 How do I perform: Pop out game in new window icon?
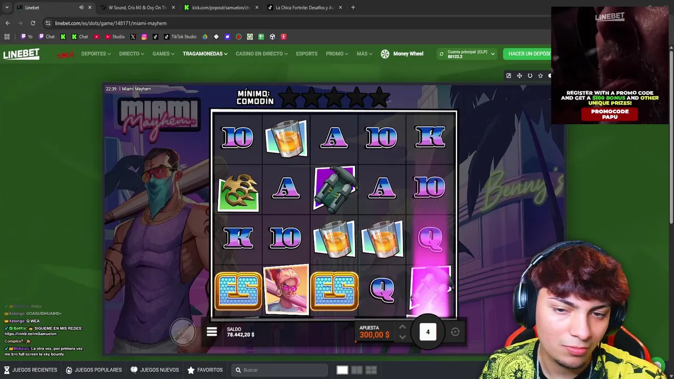click(509, 76)
